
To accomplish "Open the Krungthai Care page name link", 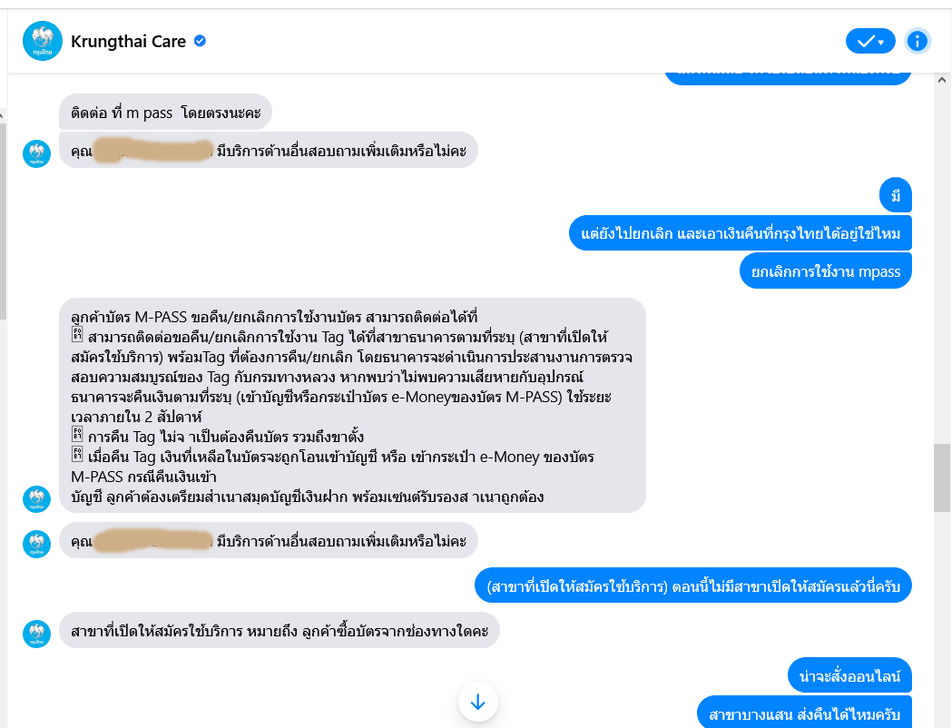I will [128, 41].
